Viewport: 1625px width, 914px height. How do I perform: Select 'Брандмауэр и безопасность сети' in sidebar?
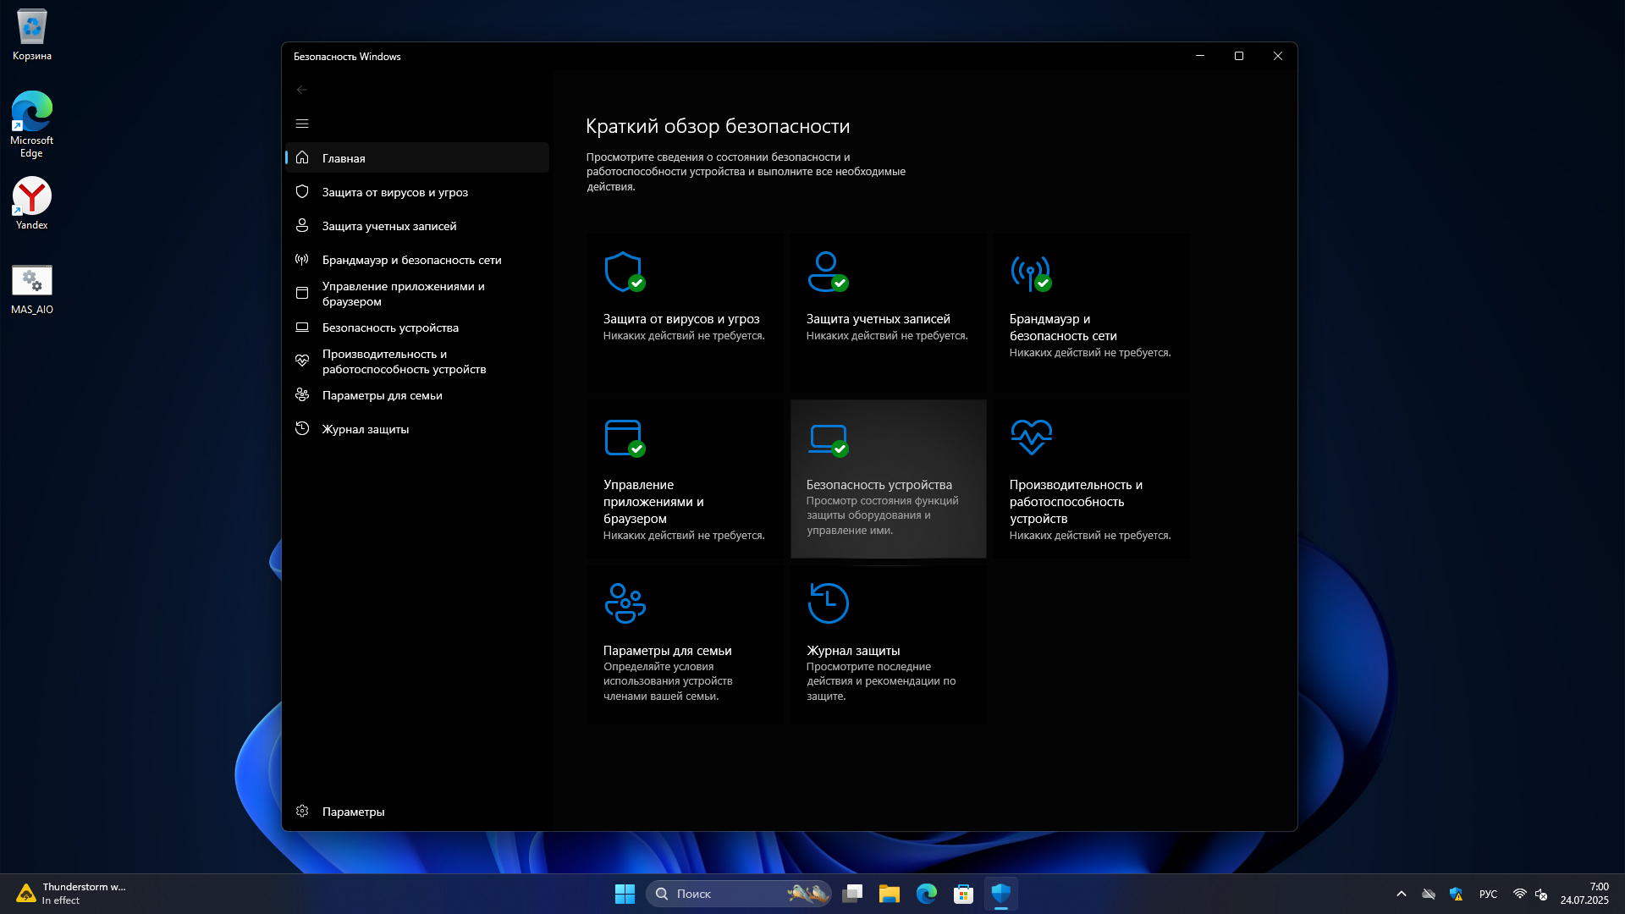411,260
